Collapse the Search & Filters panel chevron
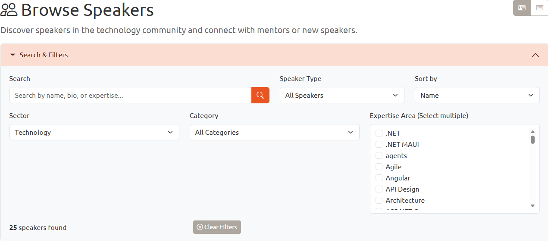Viewport: 548px width, 245px height. tap(535, 55)
